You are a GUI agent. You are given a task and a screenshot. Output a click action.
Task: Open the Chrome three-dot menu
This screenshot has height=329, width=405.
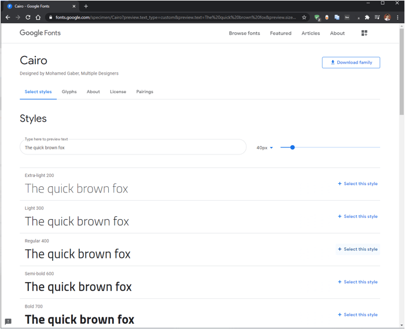coord(397,17)
